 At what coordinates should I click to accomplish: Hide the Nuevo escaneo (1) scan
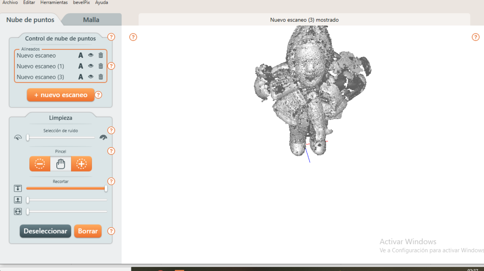coord(91,66)
